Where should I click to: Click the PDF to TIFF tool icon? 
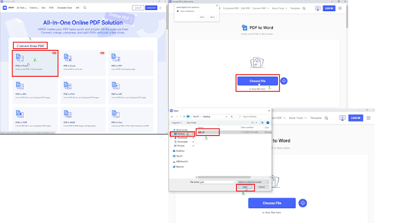[20, 114]
